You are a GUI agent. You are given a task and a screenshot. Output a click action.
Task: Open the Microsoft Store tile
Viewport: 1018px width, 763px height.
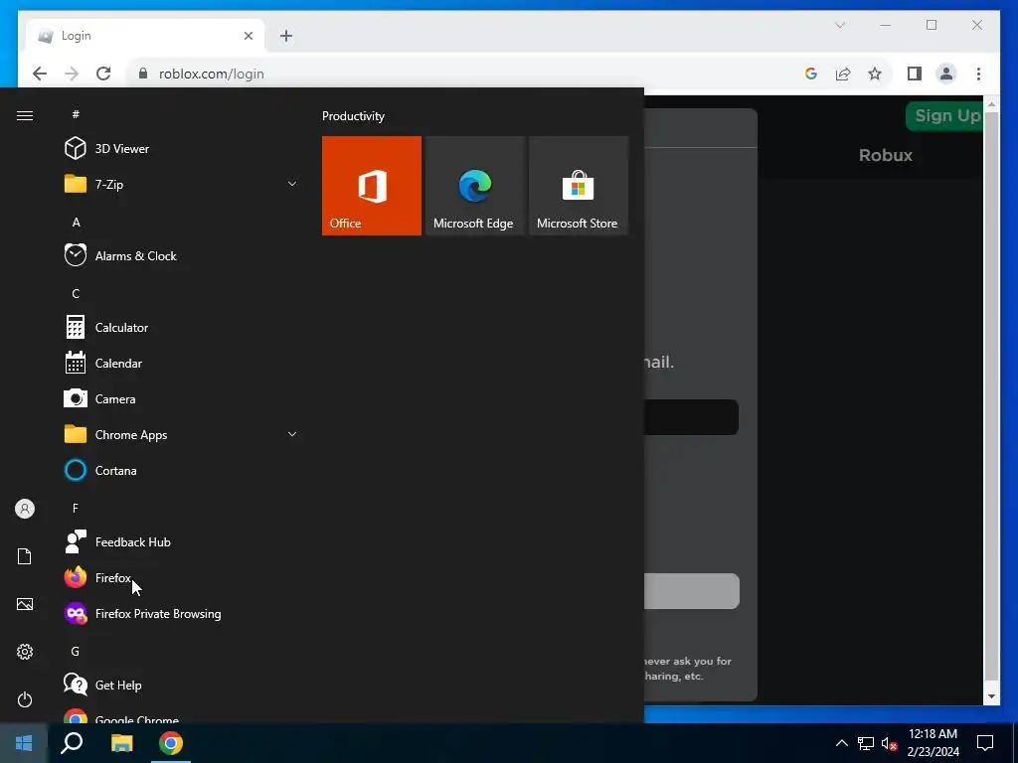578,186
